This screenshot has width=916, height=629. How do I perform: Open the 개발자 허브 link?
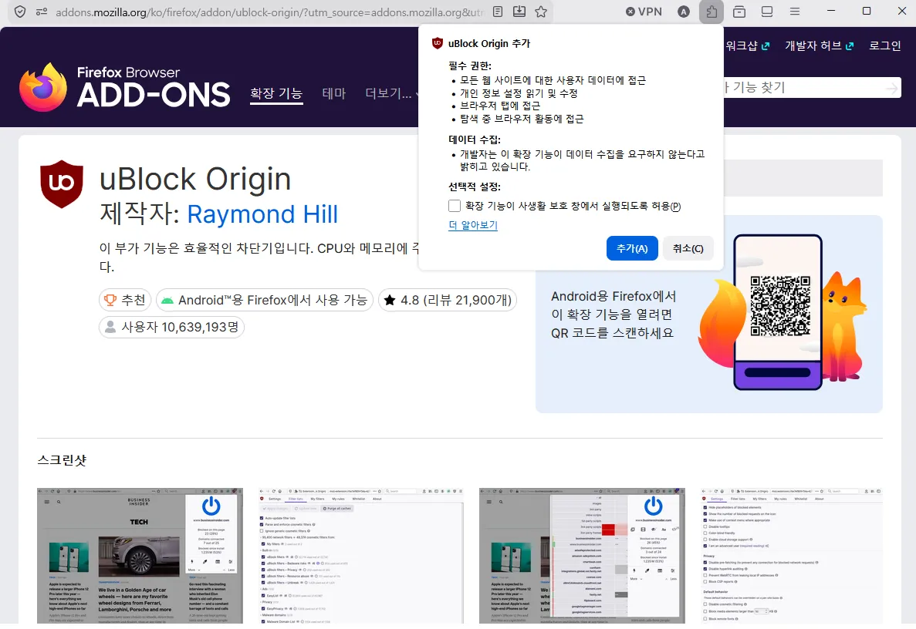819,45
